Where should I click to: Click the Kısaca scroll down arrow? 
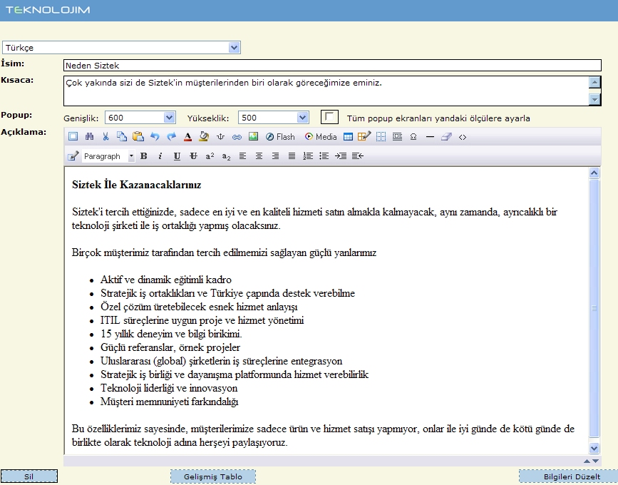pos(594,99)
